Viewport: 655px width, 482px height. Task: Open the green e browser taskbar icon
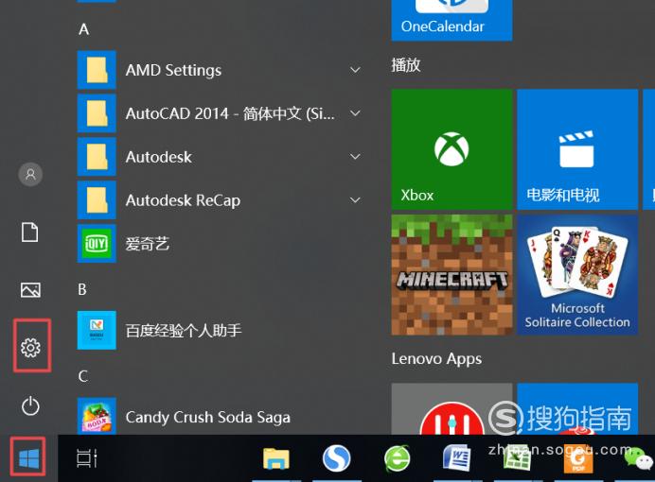pos(397,458)
